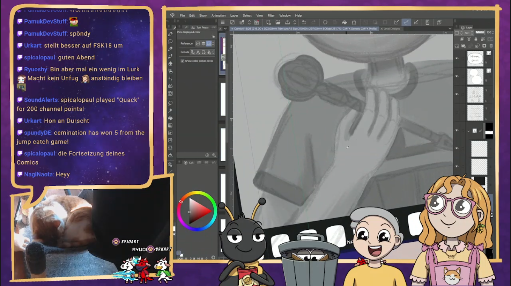Click the Clear burst icon in command bar
Viewport: 511px width, 286px height.
325,22
